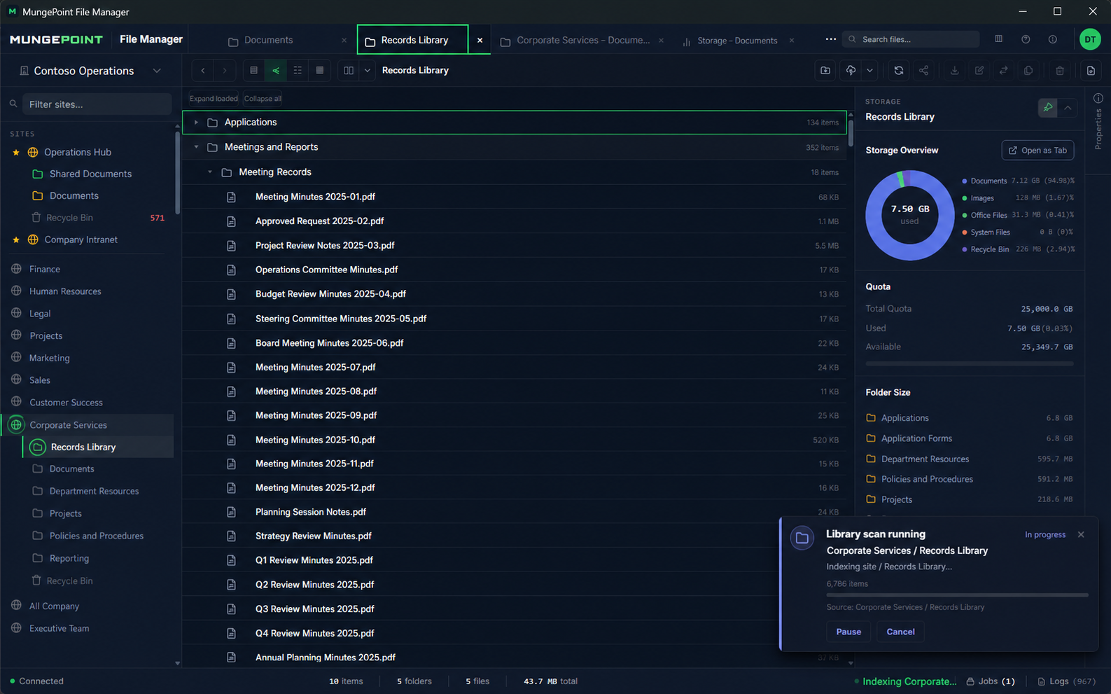Open the Jobs (1) status bar entry
The image size is (1111, 694).
[x=991, y=681]
